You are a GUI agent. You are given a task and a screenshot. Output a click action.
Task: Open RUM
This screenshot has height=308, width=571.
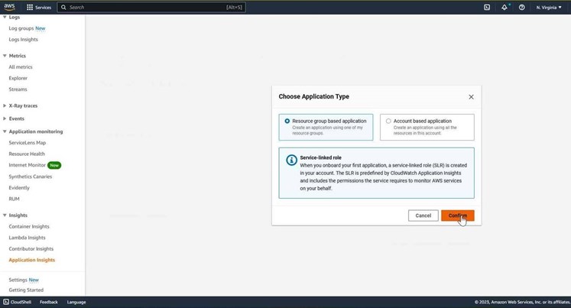(15, 199)
